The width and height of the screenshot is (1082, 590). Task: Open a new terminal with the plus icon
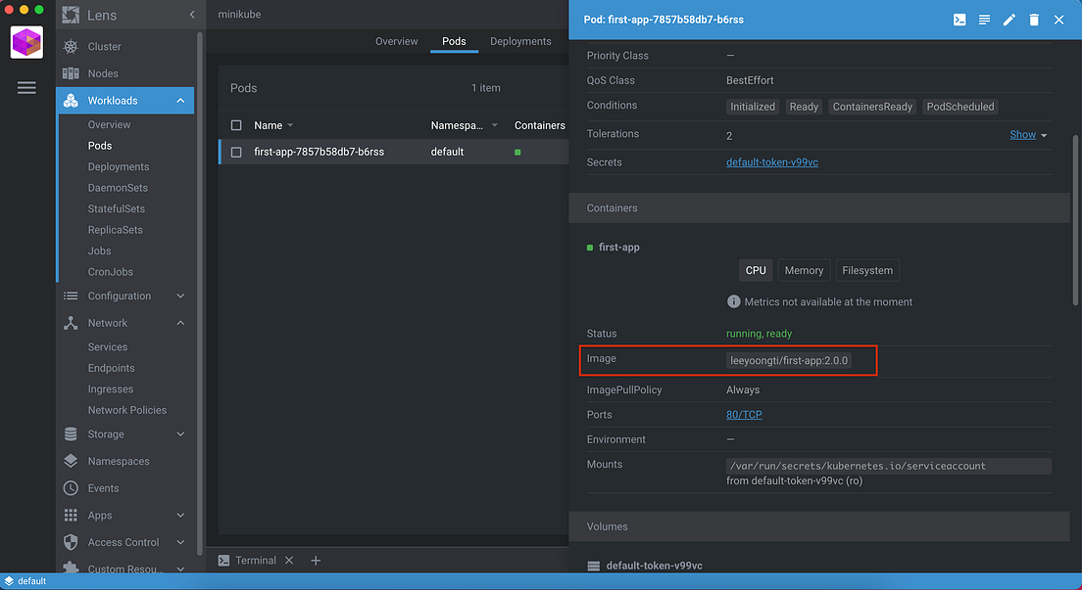[315, 560]
